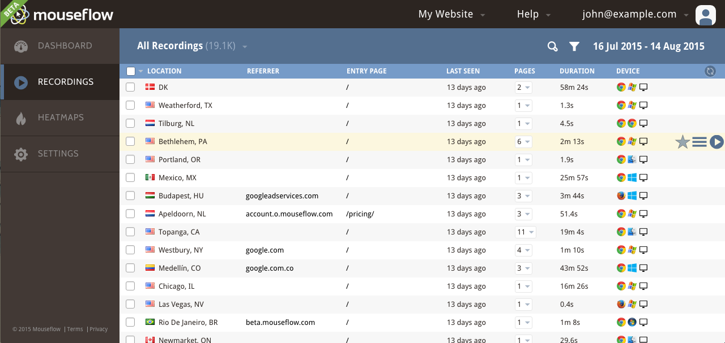Check the DK recording checkbox
The height and width of the screenshot is (343, 725).
point(130,87)
